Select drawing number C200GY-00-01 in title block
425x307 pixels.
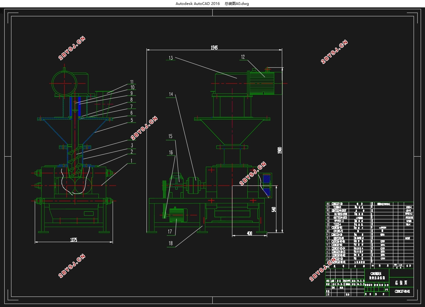click(402, 291)
